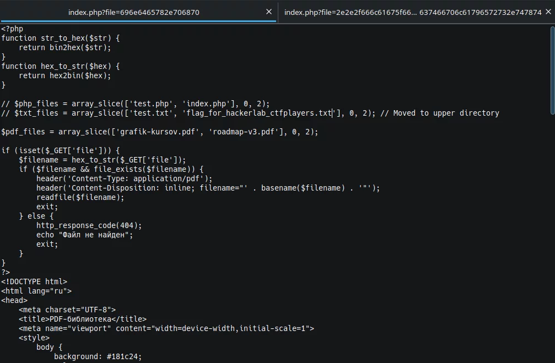Place cursor on function str_to_hex definition

pyautogui.click(x=60, y=38)
